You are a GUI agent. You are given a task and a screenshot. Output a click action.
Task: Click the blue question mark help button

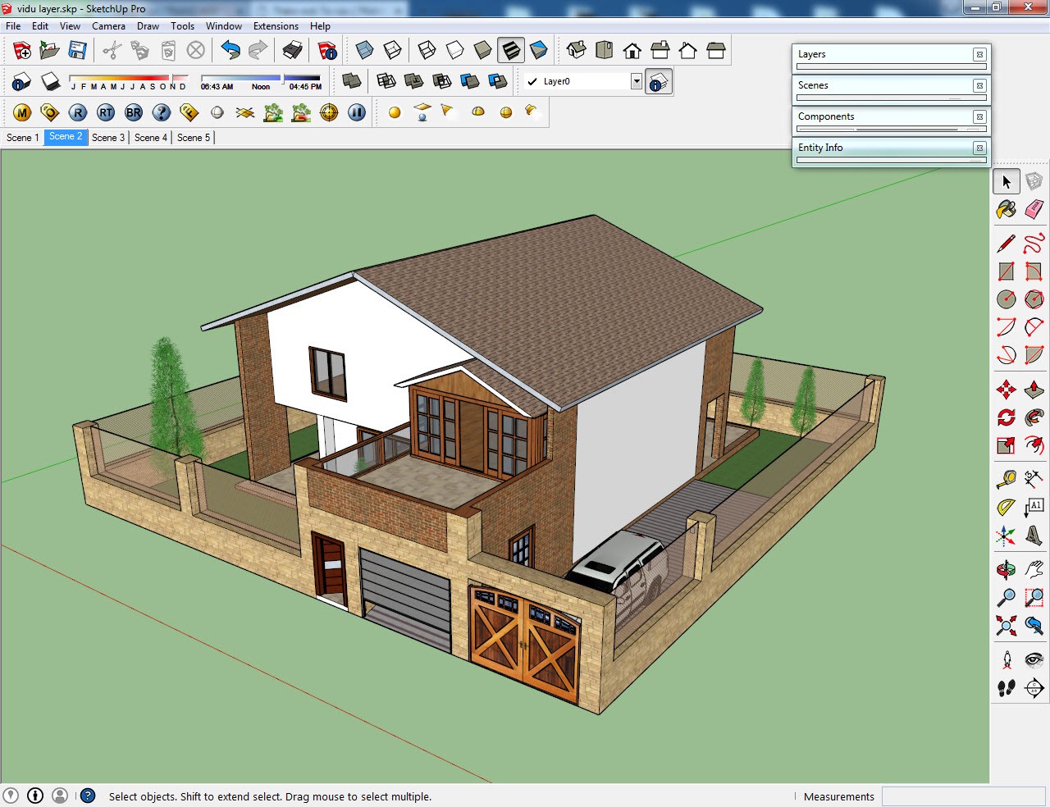(162, 112)
